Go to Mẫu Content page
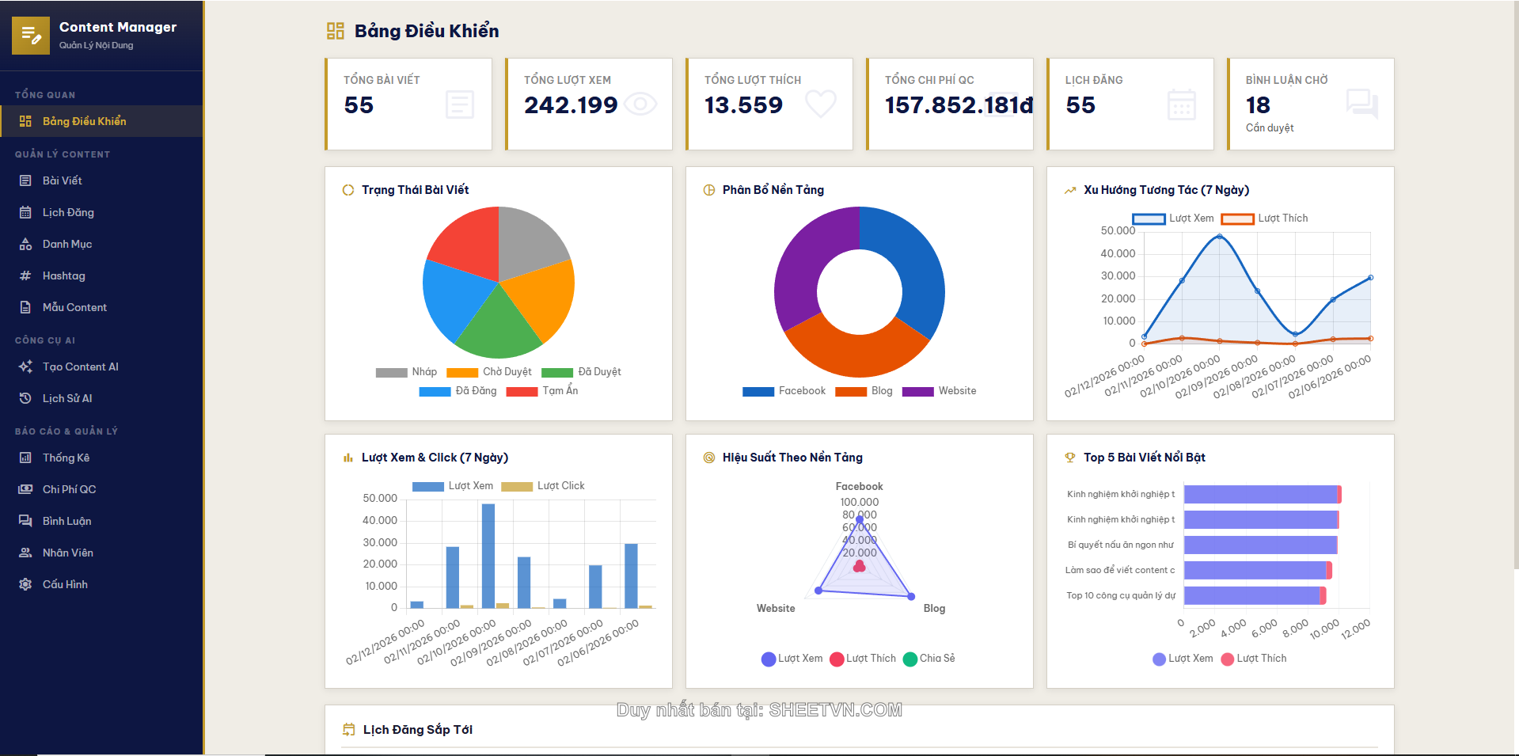Image resolution: width=1519 pixels, height=756 pixels. click(74, 307)
